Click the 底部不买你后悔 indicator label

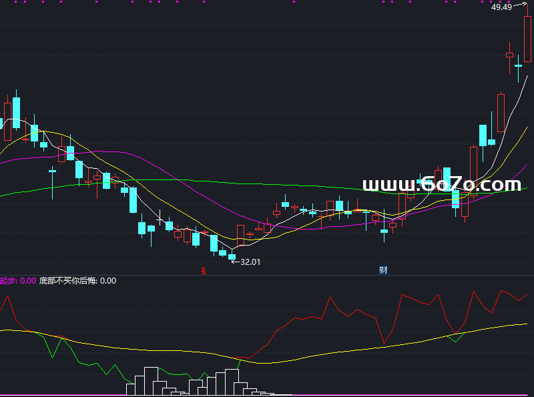click(x=68, y=280)
